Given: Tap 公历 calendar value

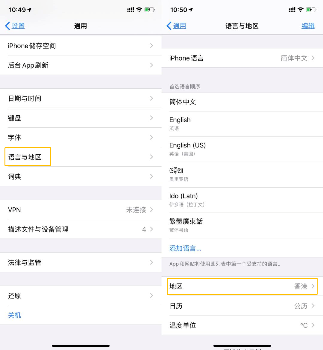Looking at the screenshot, I should click(301, 306).
